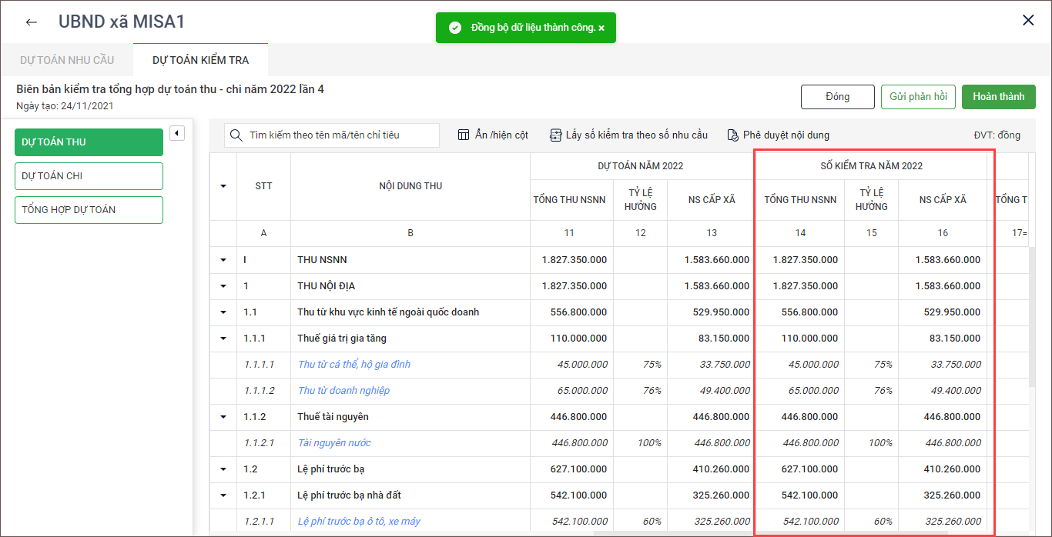The image size is (1052, 537).
Task: Open the Tổng hợp dự toán section
Action: [89, 210]
